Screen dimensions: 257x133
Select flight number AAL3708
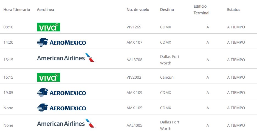click(134, 60)
